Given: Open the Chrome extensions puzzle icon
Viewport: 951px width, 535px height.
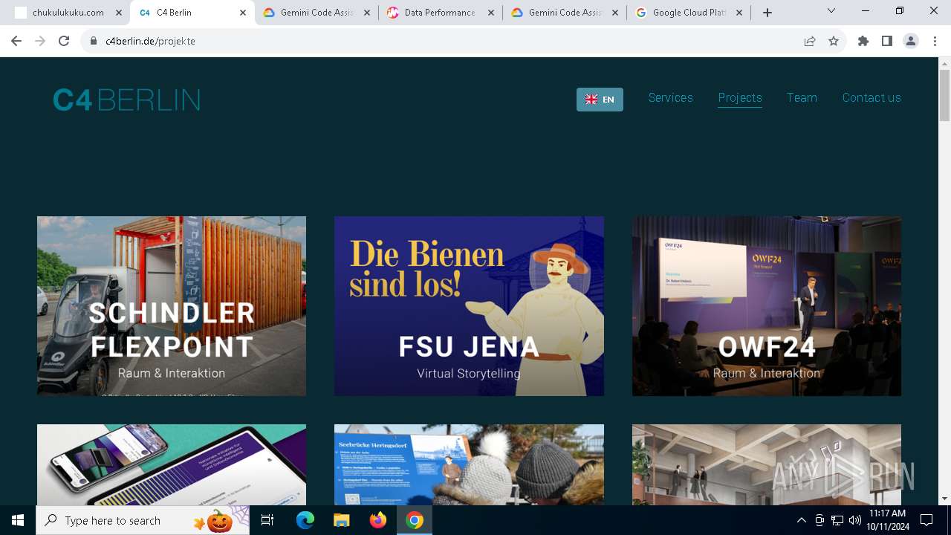Looking at the screenshot, I should [863, 41].
